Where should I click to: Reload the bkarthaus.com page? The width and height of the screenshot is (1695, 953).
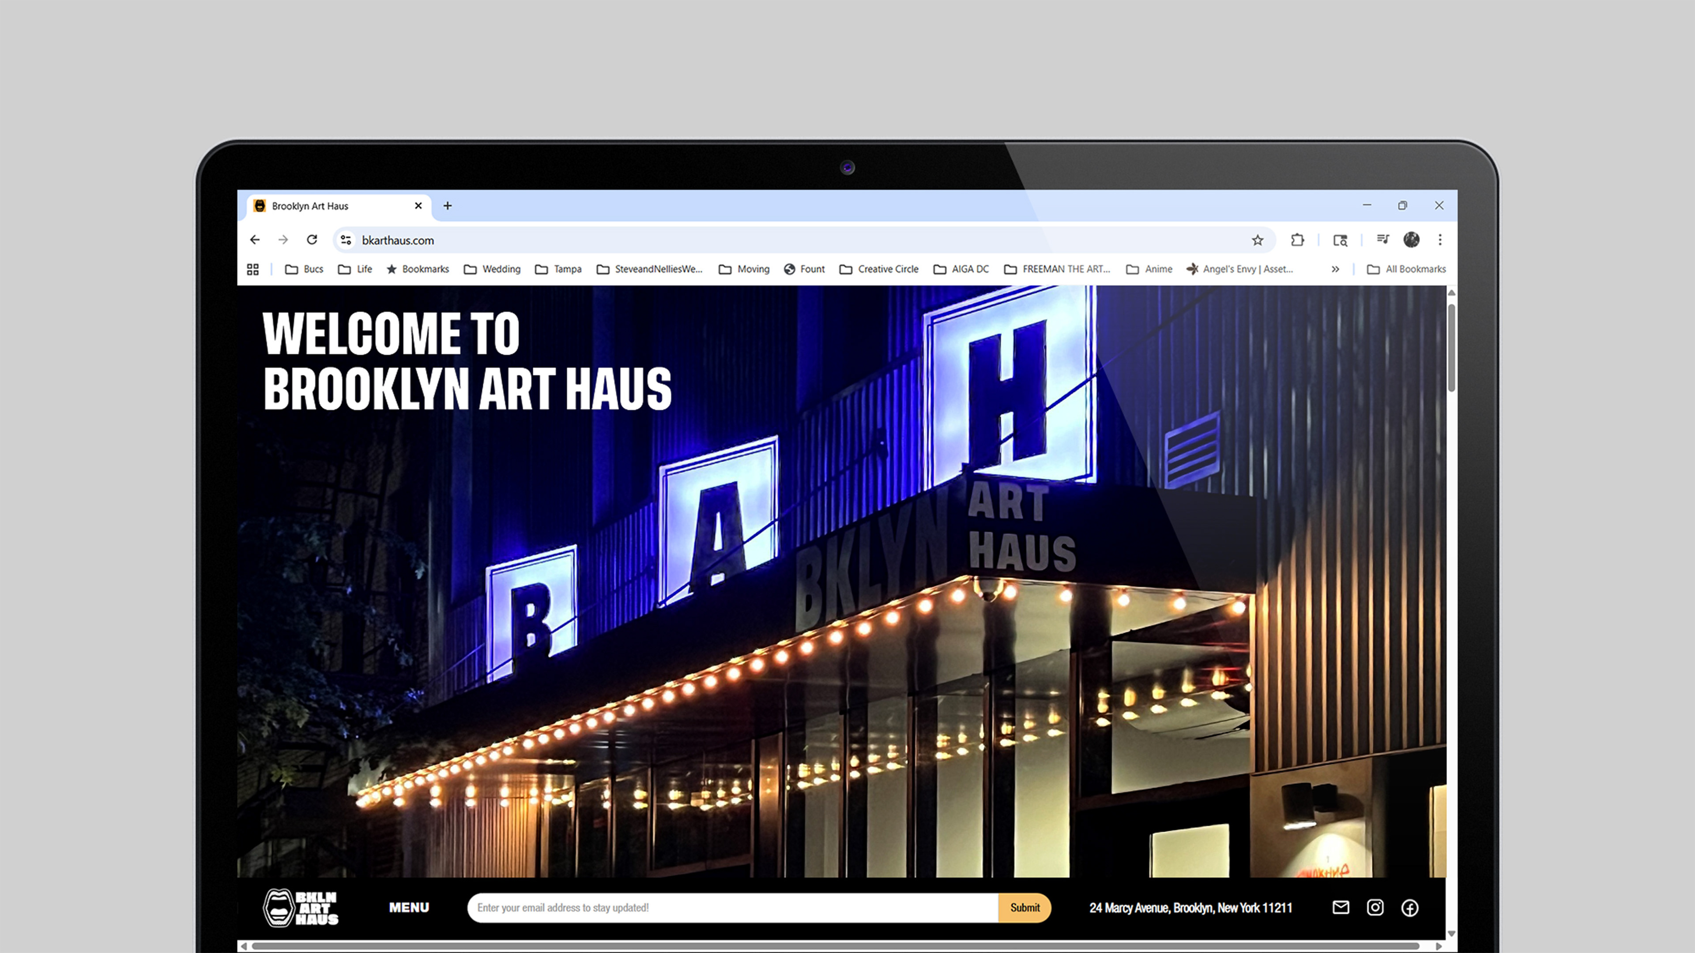(312, 240)
